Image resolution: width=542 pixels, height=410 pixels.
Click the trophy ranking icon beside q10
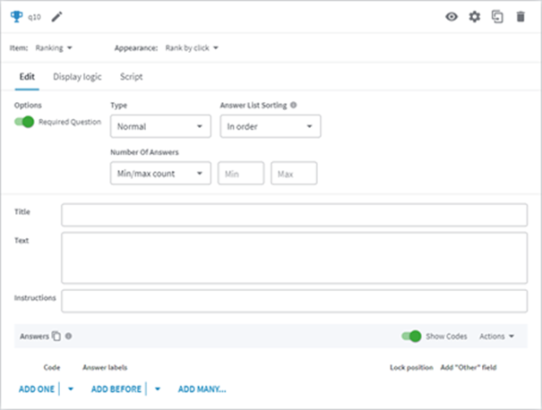[16, 17]
